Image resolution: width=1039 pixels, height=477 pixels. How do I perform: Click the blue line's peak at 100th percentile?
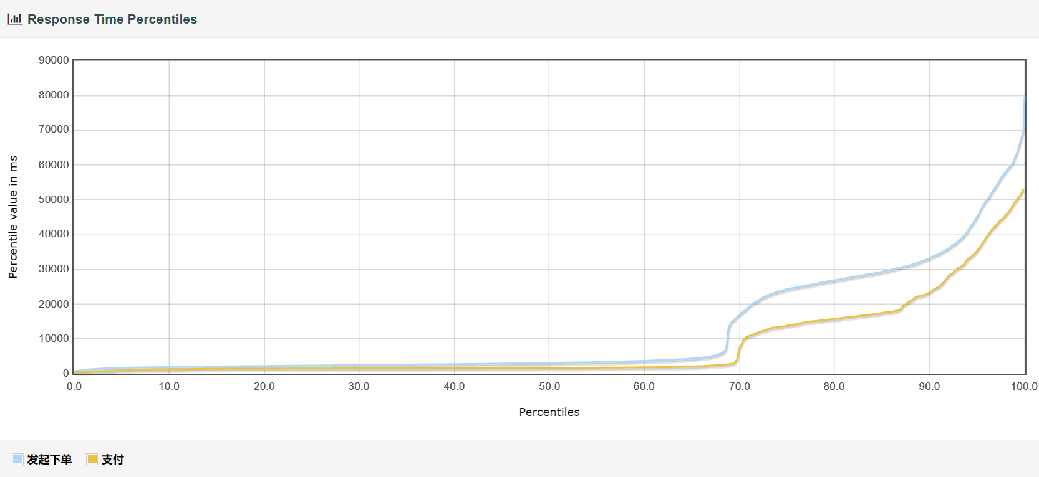pyautogui.click(x=1025, y=98)
